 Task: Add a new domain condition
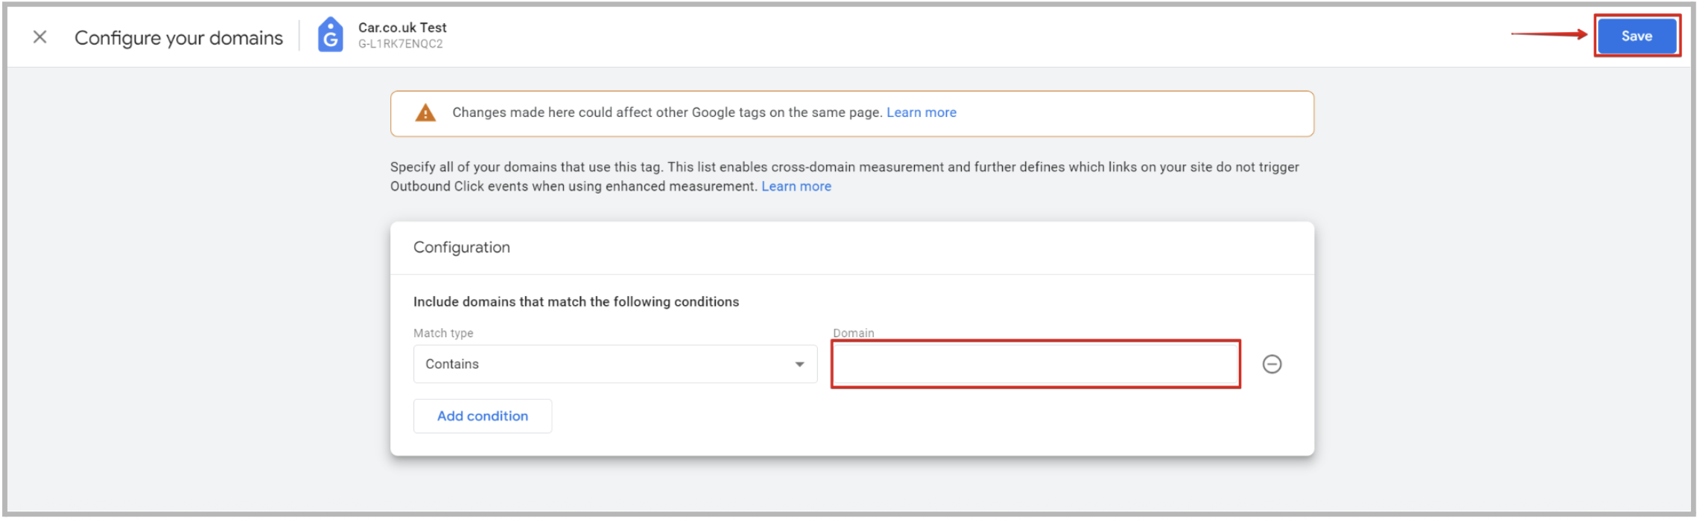483,416
